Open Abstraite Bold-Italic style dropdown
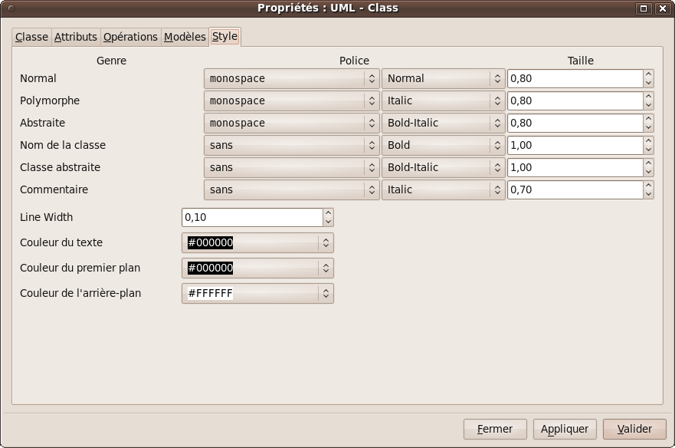Image resolution: width=675 pixels, height=448 pixels. tap(443, 123)
